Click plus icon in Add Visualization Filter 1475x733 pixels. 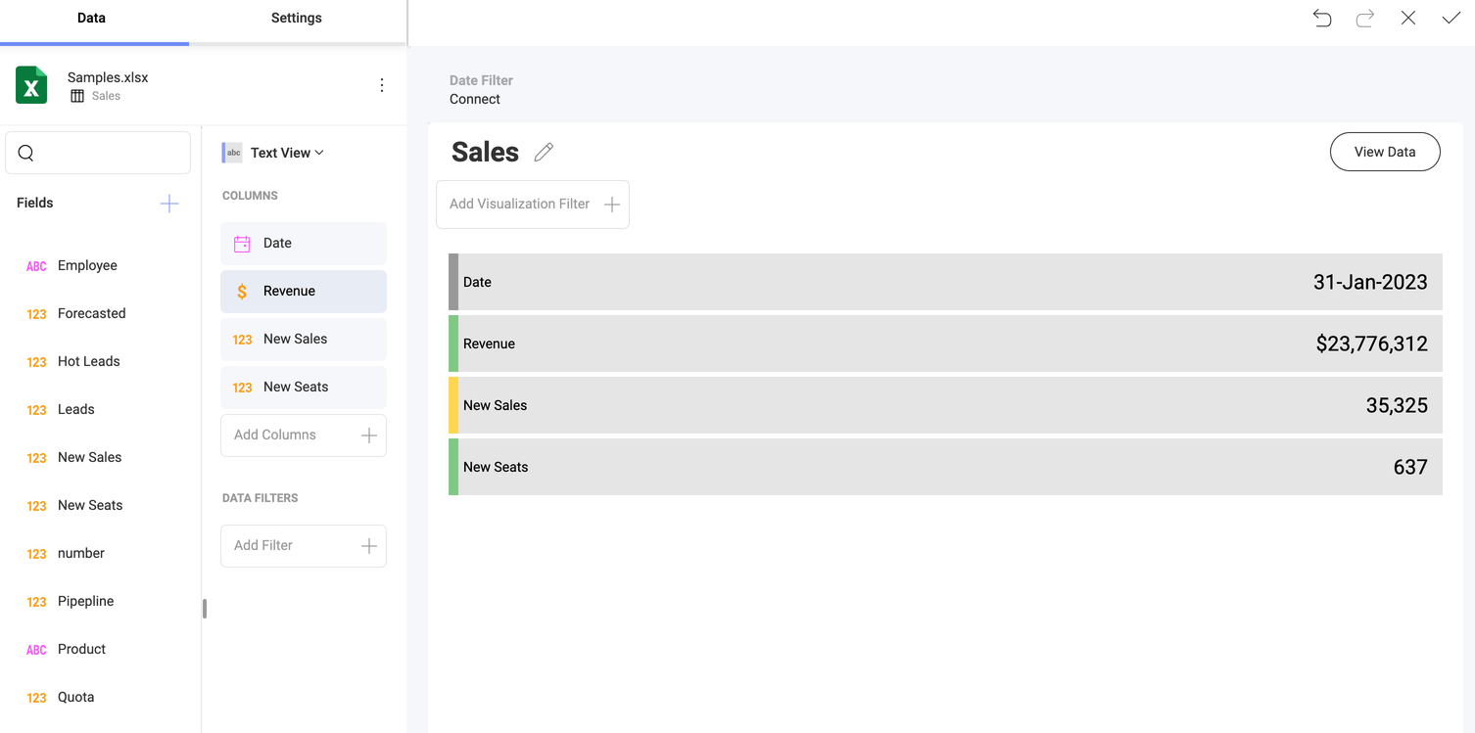612,205
